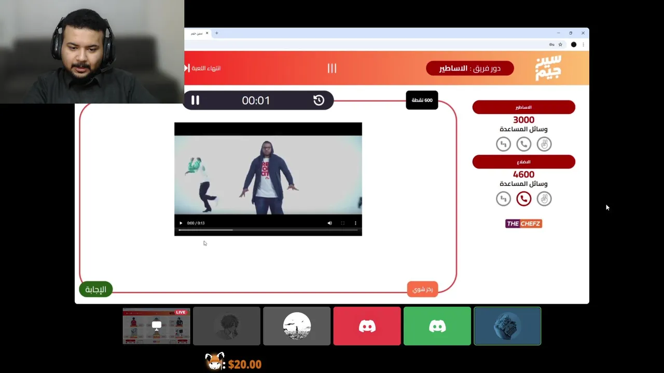
Task: Open the video player's three-dot options menu
Action: point(355,223)
